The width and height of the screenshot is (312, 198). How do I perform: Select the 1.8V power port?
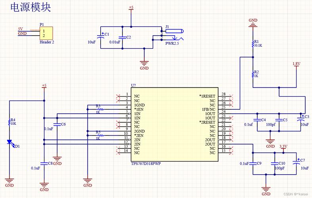pos(296,65)
